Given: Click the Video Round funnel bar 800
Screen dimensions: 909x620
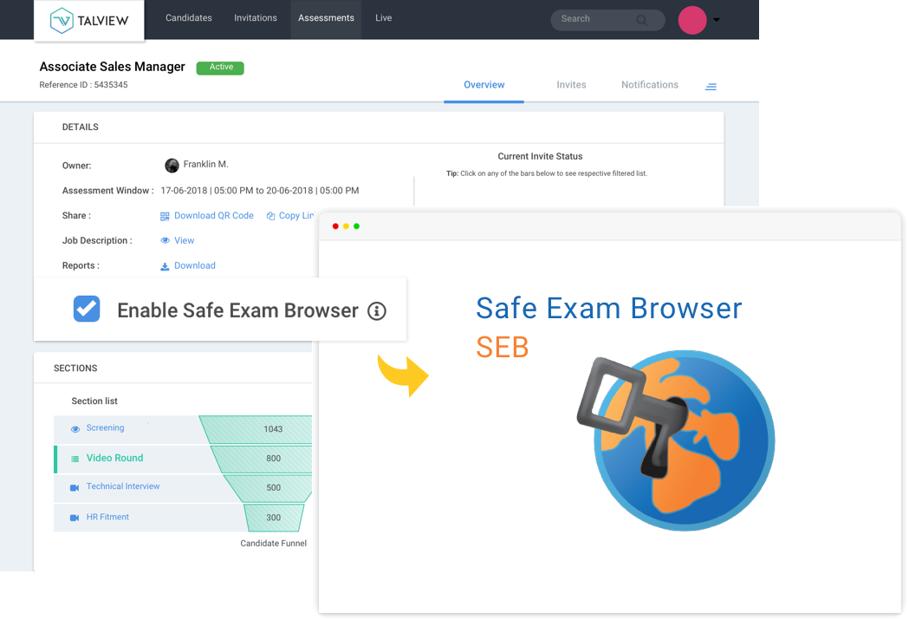Looking at the screenshot, I should pyautogui.click(x=262, y=460).
